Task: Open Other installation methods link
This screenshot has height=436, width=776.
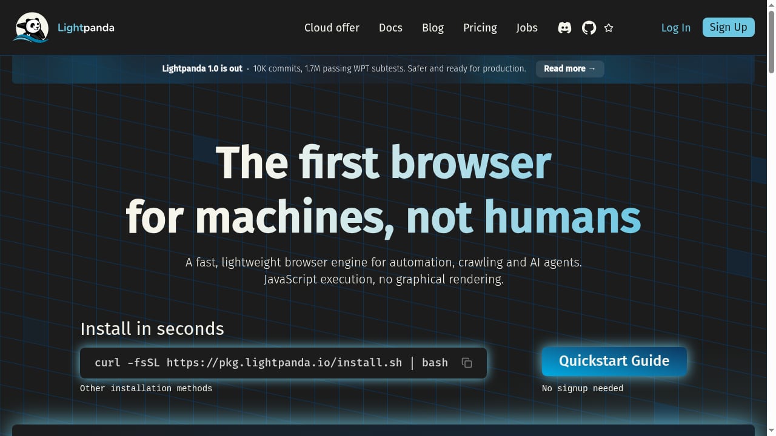Action: pyautogui.click(x=146, y=388)
